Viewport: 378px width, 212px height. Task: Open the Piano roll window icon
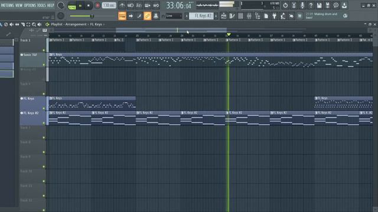point(232,16)
